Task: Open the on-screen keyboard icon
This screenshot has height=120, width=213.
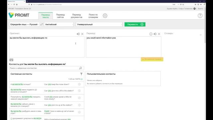Action: 11,60
